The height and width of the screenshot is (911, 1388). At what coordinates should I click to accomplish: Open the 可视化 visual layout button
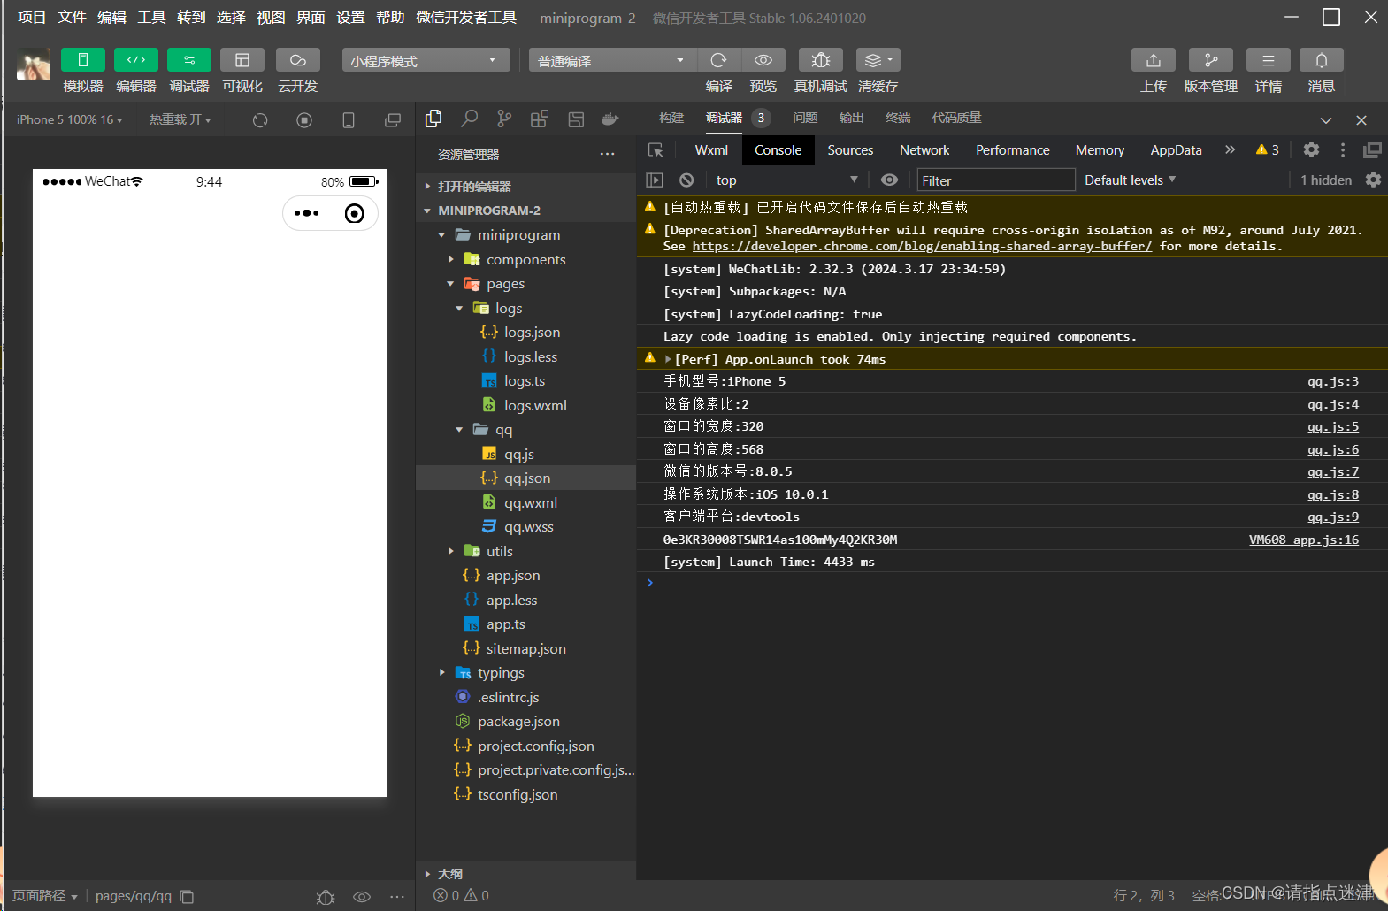click(242, 59)
